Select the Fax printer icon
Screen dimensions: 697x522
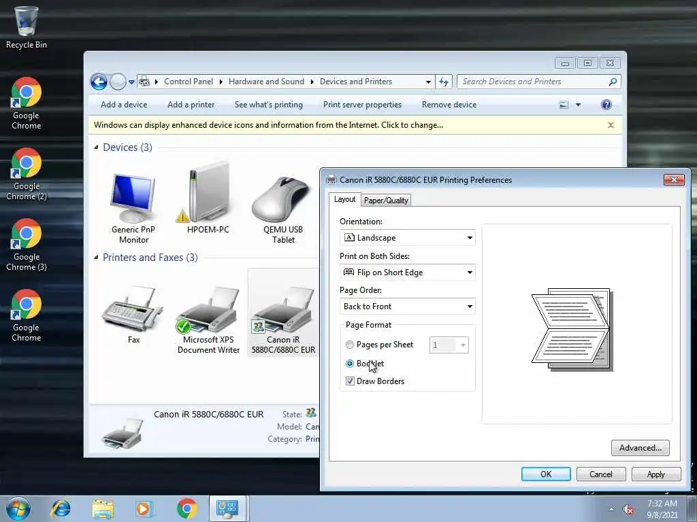pos(133,315)
